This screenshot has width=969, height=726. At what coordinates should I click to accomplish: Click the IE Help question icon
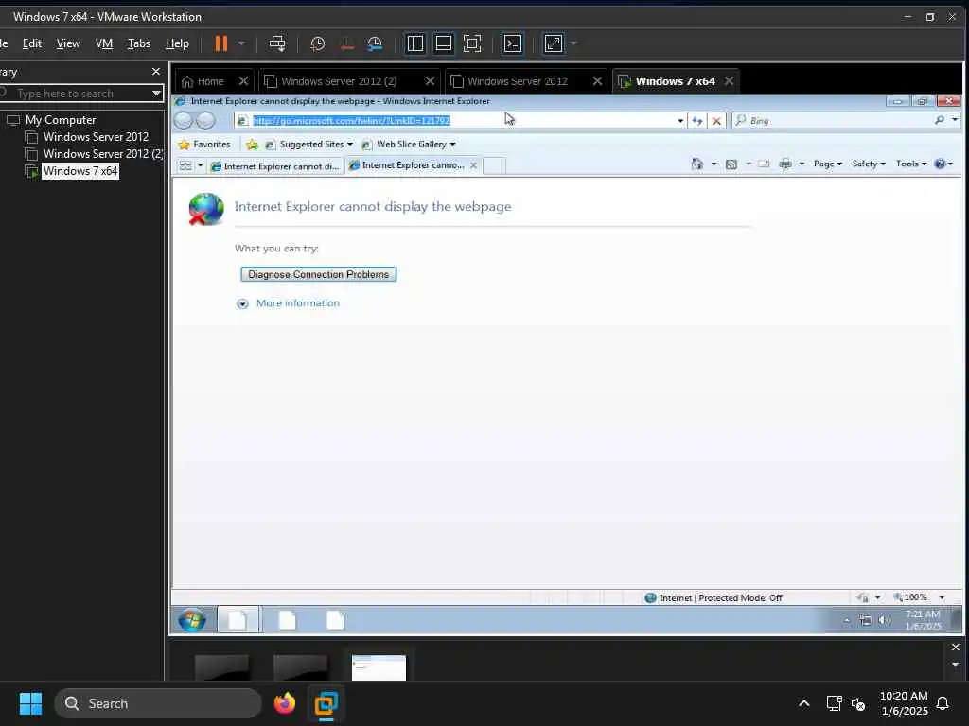pyautogui.click(x=940, y=164)
